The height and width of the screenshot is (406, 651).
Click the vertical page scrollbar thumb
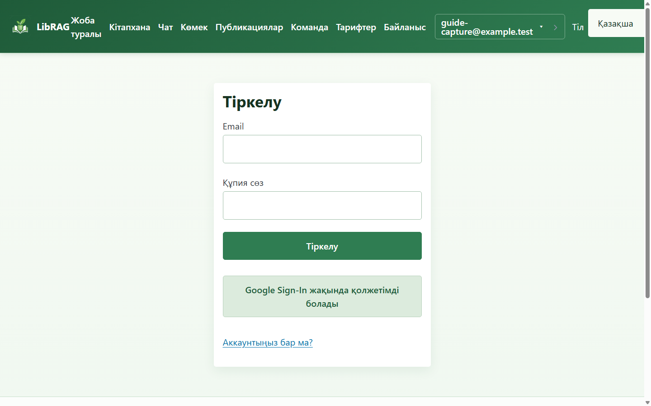click(x=647, y=152)
